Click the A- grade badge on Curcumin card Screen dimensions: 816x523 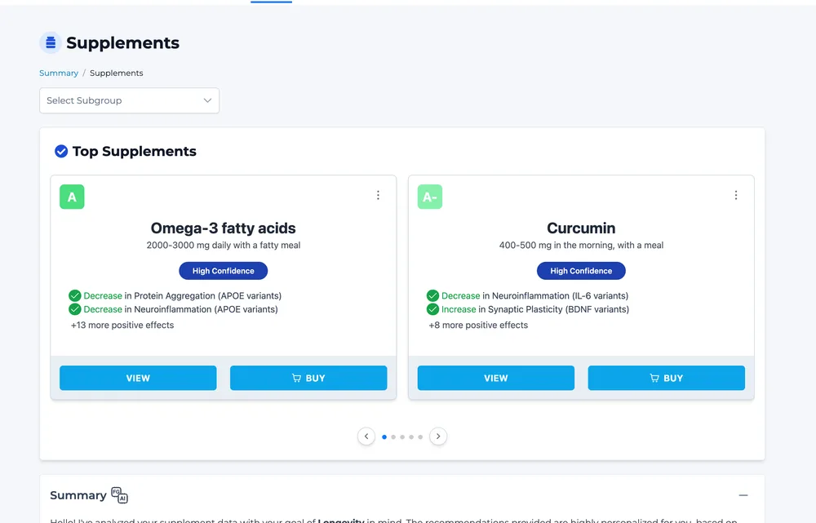pyautogui.click(x=430, y=197)
